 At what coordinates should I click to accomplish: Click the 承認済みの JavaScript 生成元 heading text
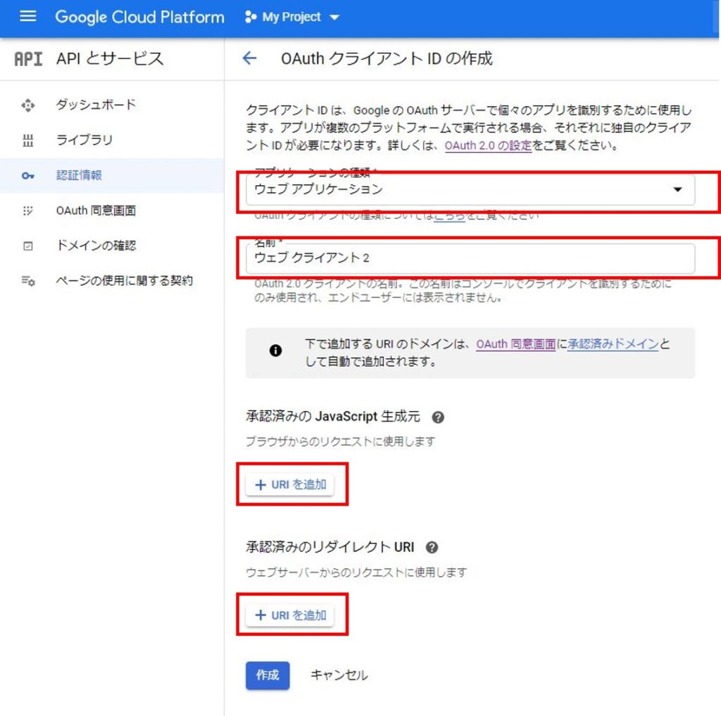click(333, 417)
